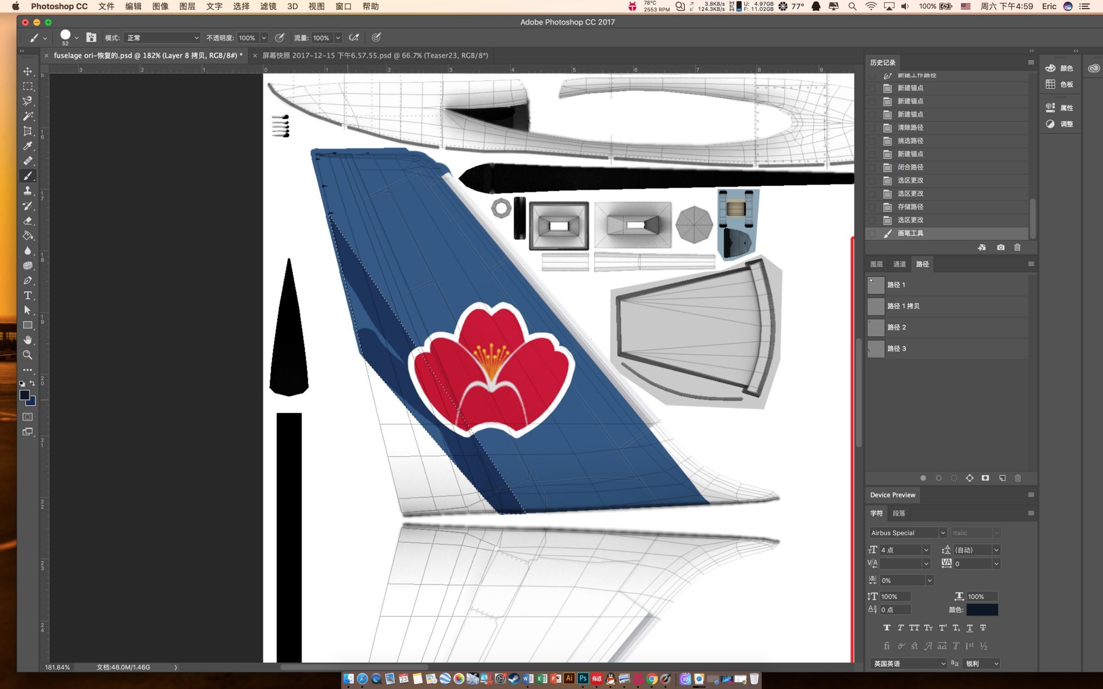
Task: Select the Magic Wand tool
Action: click(27, 116)
